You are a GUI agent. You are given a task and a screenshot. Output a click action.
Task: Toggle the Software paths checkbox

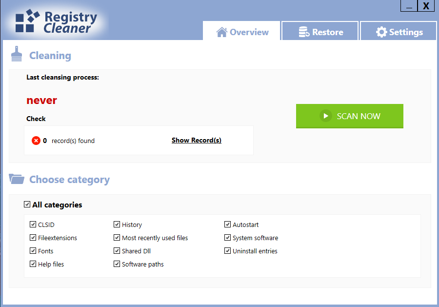(x=117, y=264)
